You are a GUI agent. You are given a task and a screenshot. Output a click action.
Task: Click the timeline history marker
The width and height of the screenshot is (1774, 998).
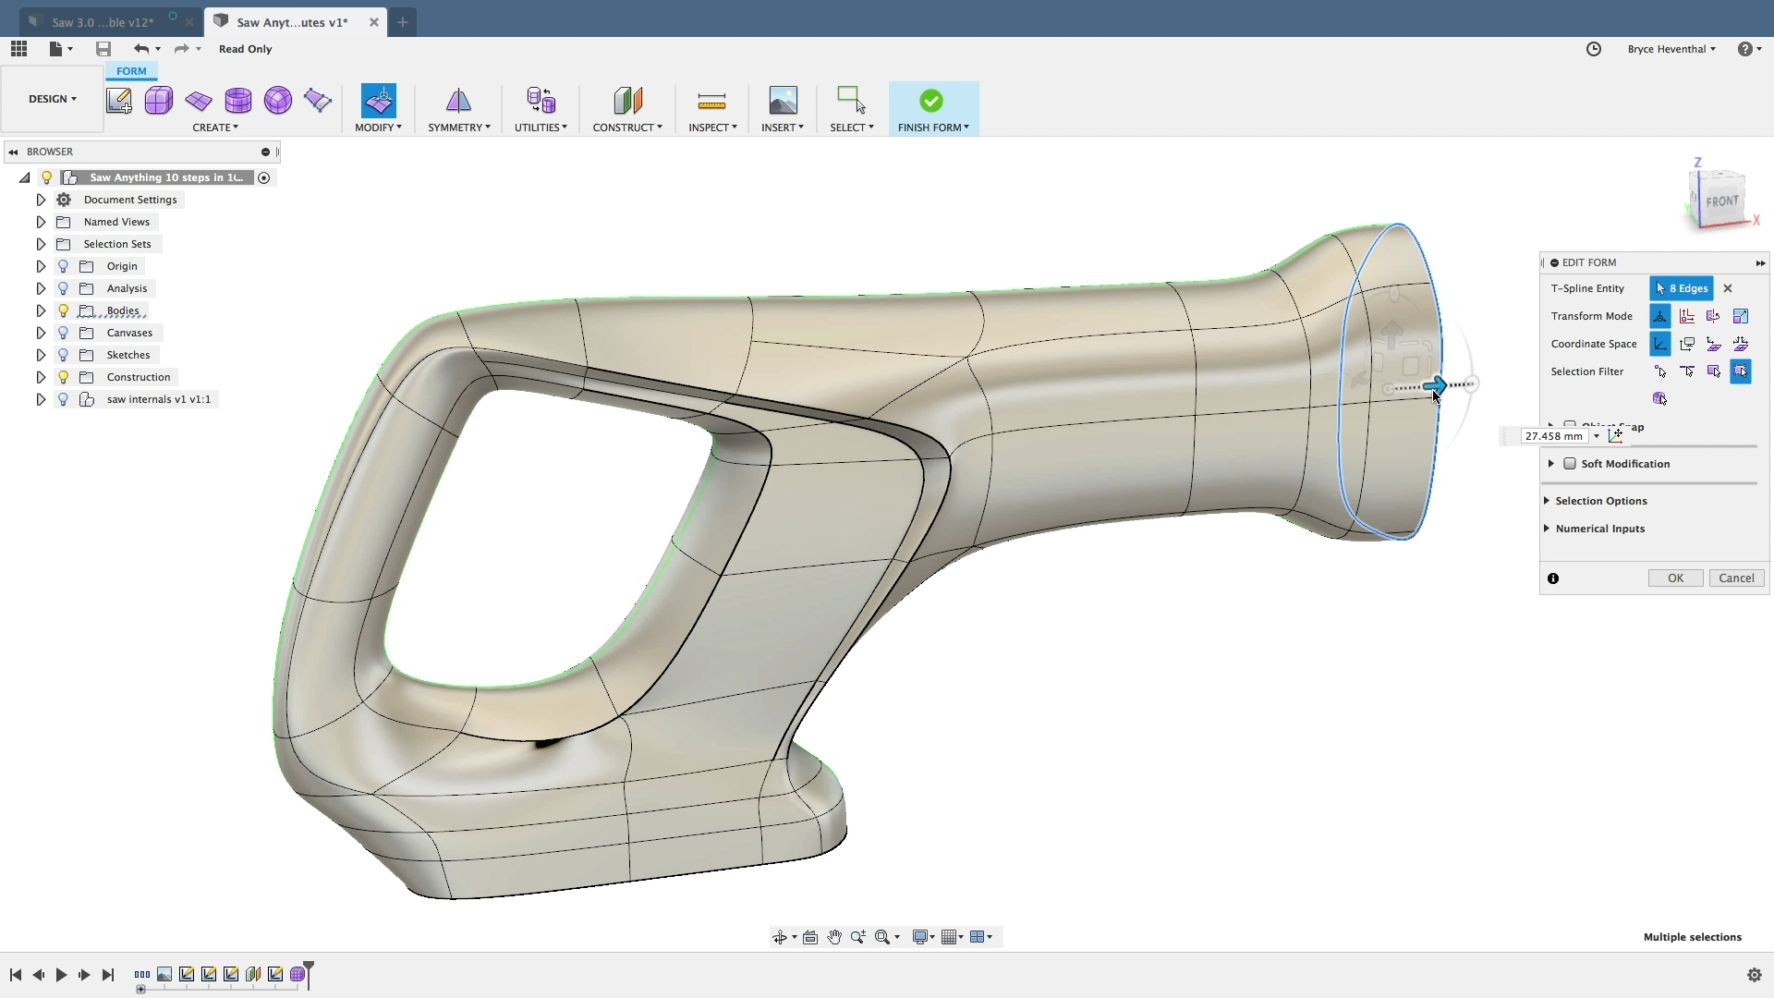click(309, 974)
